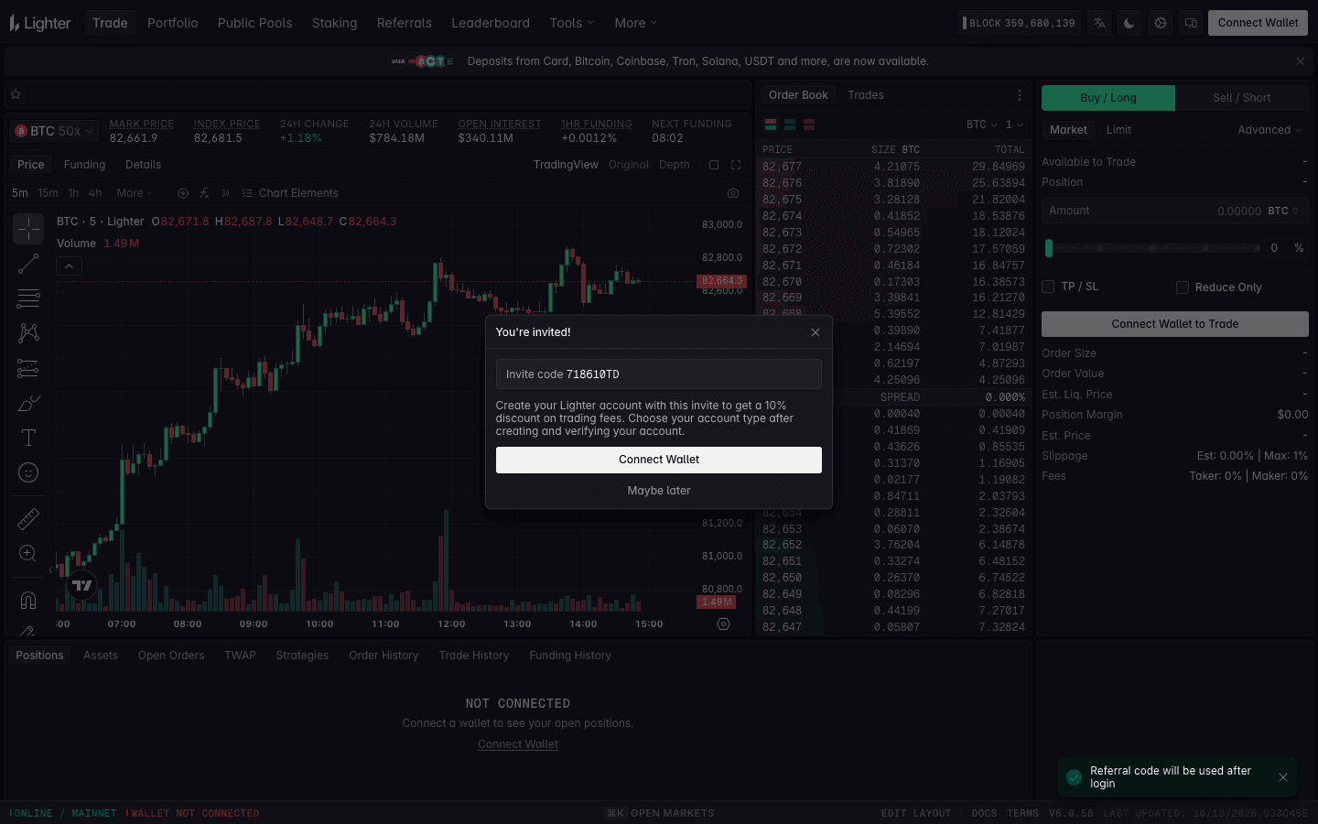Screen dimensions: 1318x824
Task: Toggle the magnet snap mode icon
Action: click(x=28, y=601)
